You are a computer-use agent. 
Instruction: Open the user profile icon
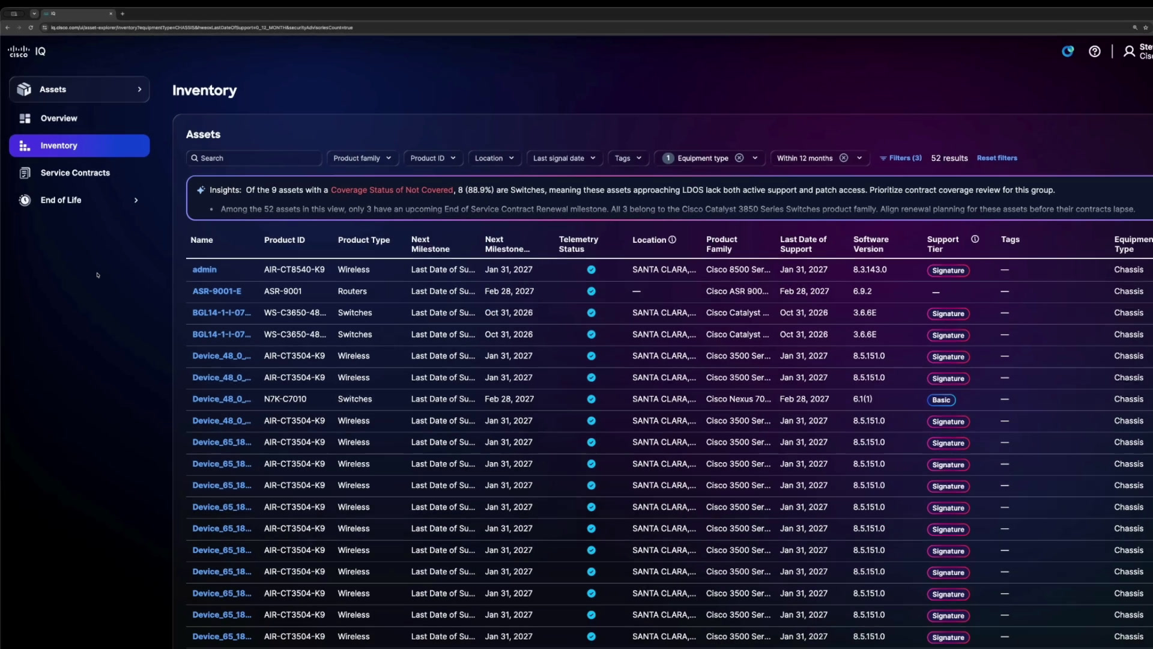[1129, 52]
